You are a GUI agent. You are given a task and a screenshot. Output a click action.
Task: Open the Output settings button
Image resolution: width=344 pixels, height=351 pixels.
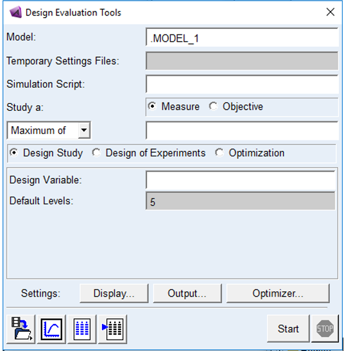[187, 293]
